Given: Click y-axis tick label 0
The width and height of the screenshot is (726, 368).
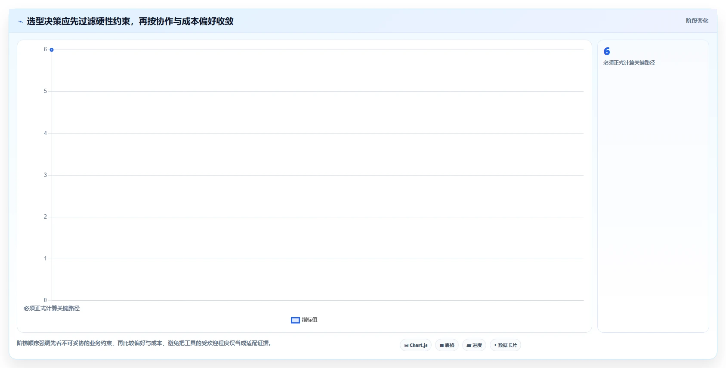Looking at the screenshot, I should (45, 300).
